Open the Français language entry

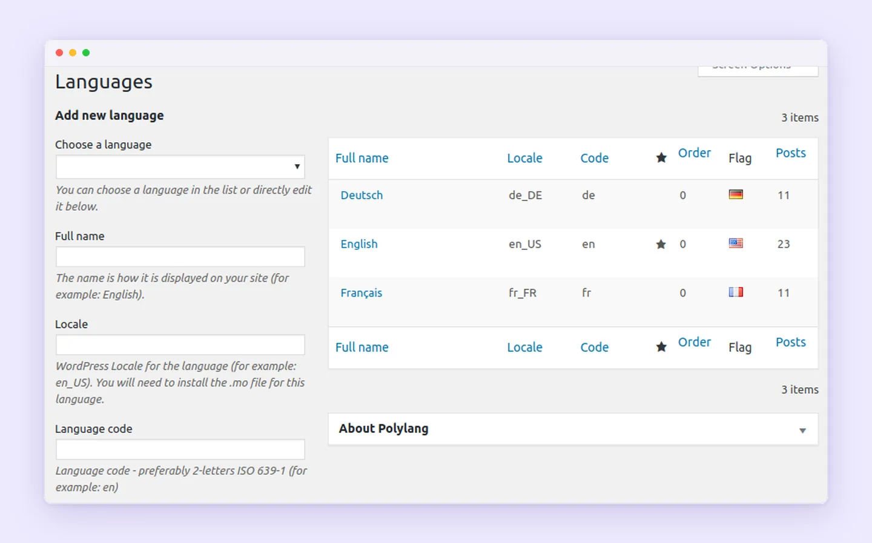pos(362,293)
